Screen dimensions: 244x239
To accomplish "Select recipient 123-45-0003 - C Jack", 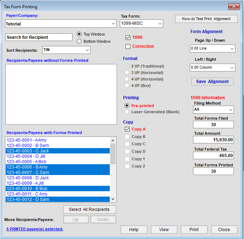I will (58, 151).
